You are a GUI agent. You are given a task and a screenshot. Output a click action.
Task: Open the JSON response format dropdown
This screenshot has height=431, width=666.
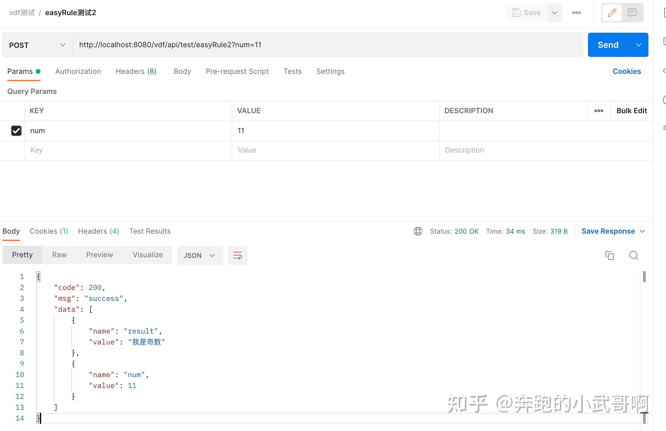[200, 255]
